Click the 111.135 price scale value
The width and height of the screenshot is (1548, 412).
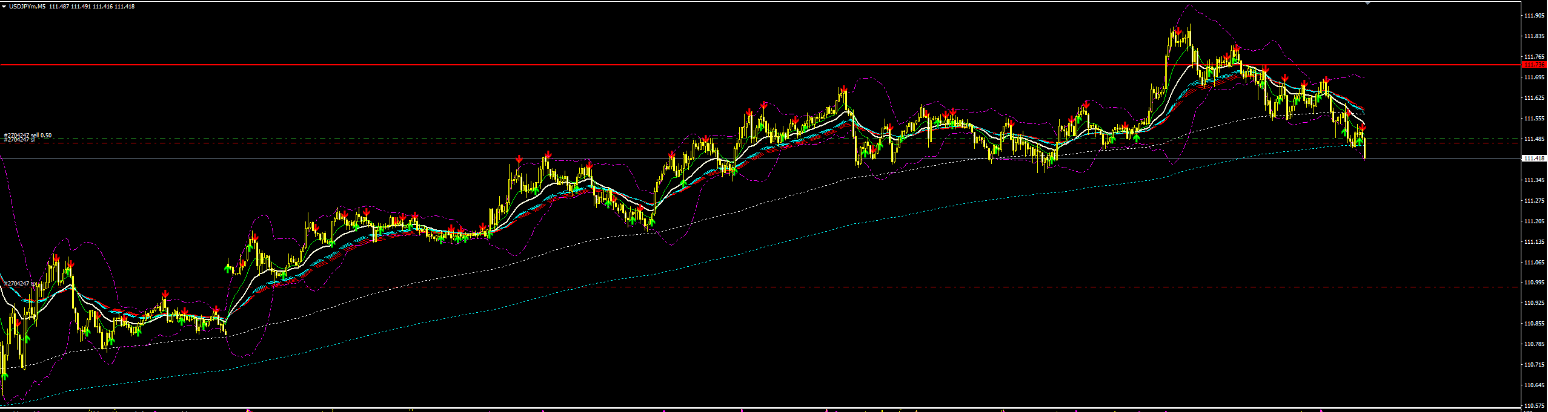coord(1533,242)
